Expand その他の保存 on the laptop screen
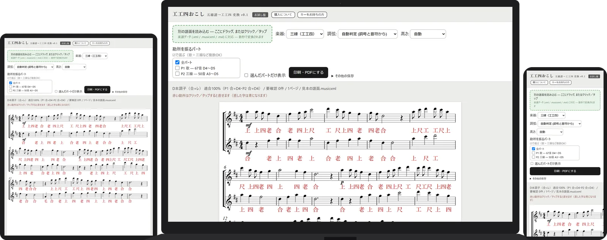The height and width of the screenshot is (240, 607). point(343,76)
